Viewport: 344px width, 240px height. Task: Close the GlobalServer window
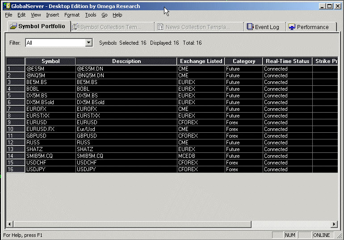(x=338, y=6)
